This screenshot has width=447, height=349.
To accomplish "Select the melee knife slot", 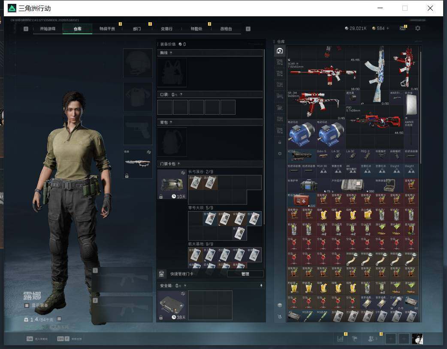I will point(138,164).
